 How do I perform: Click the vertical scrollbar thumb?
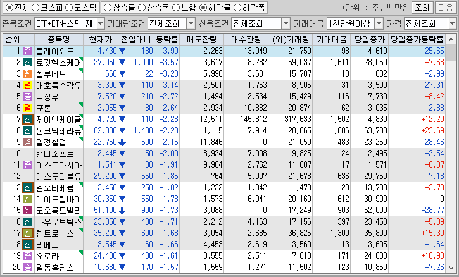[451, 53]
